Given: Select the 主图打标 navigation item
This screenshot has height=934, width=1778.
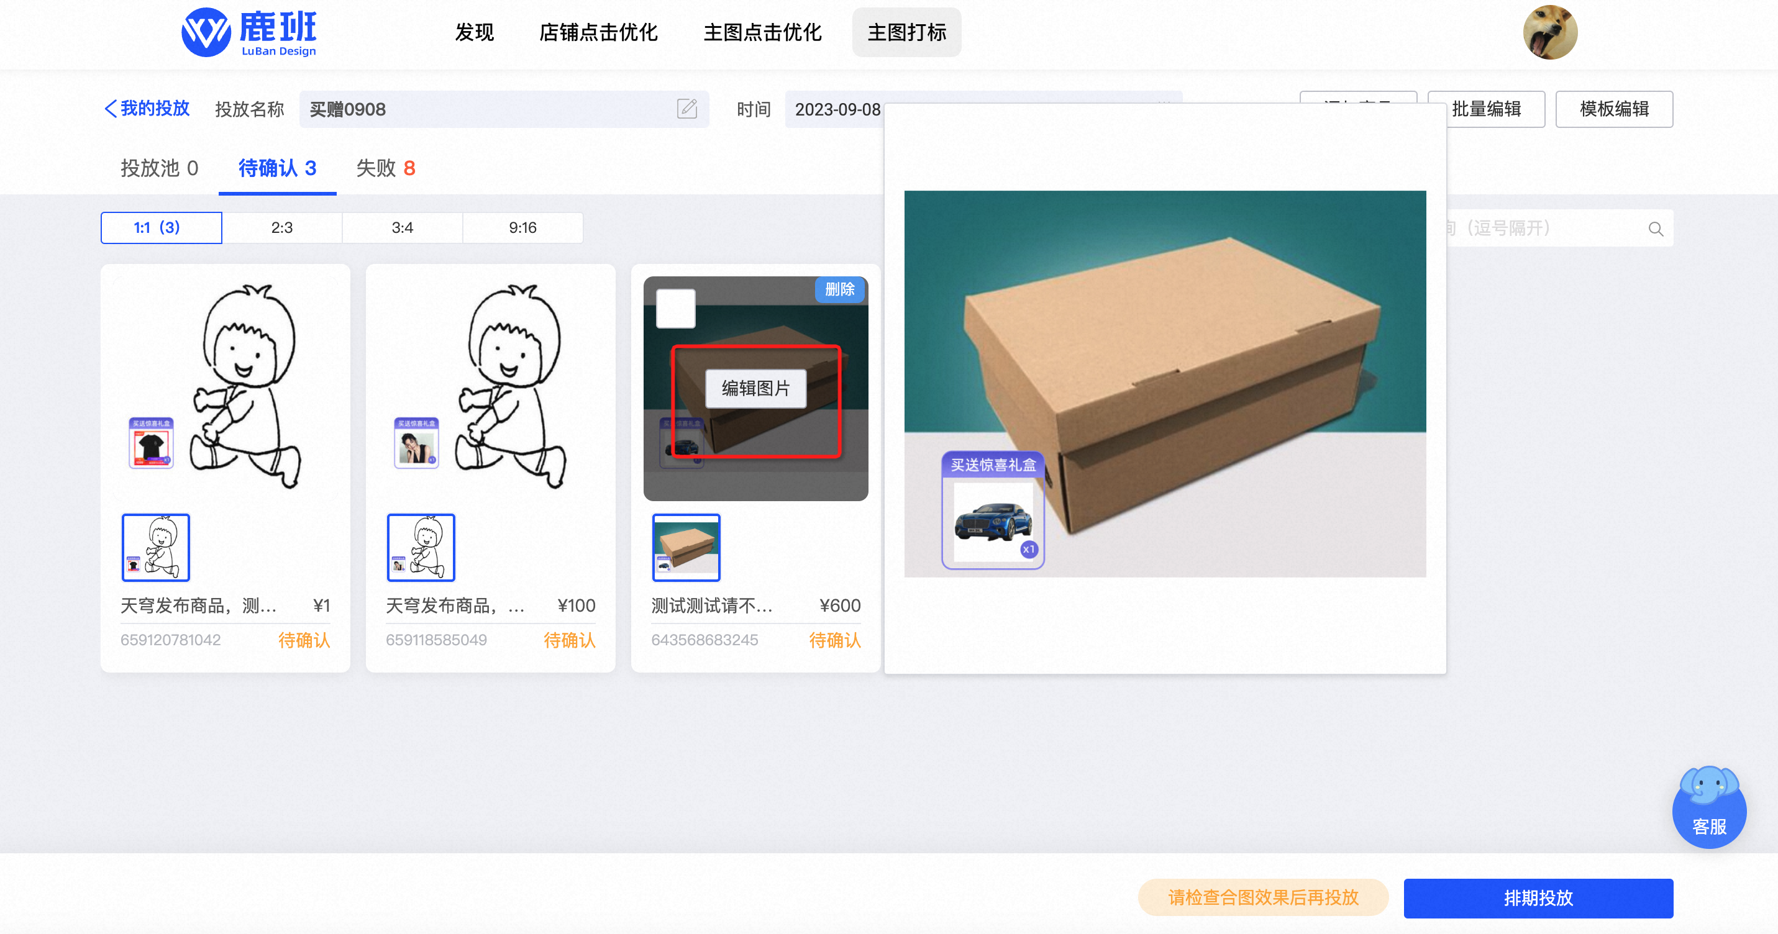Looking at the screenshot, I should coord(906,32).
